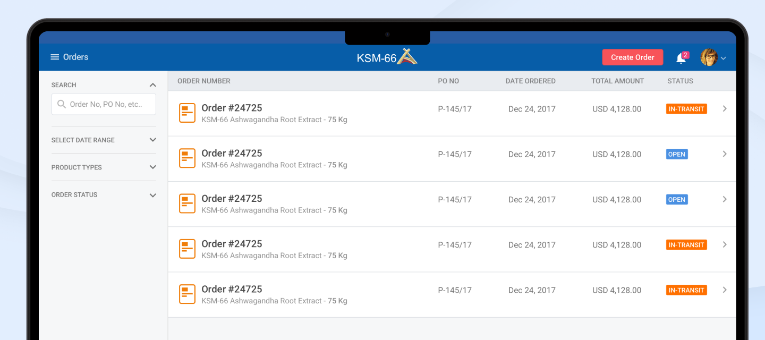Expand the Select Date Range filter

(x=153, y=140)
